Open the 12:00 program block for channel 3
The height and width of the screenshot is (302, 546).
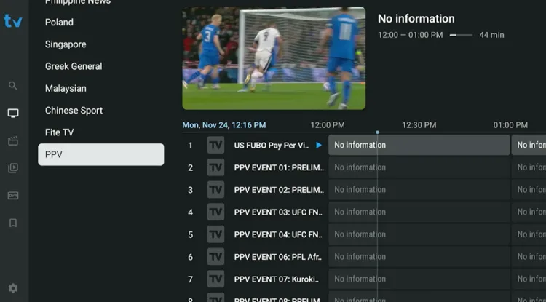click(419, 190)
